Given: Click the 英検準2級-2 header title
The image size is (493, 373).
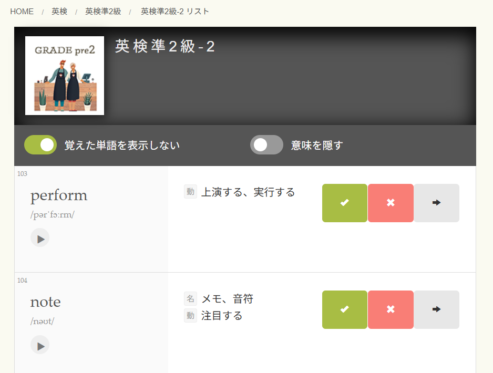Looking at the screenshot, I should (165, 47).
